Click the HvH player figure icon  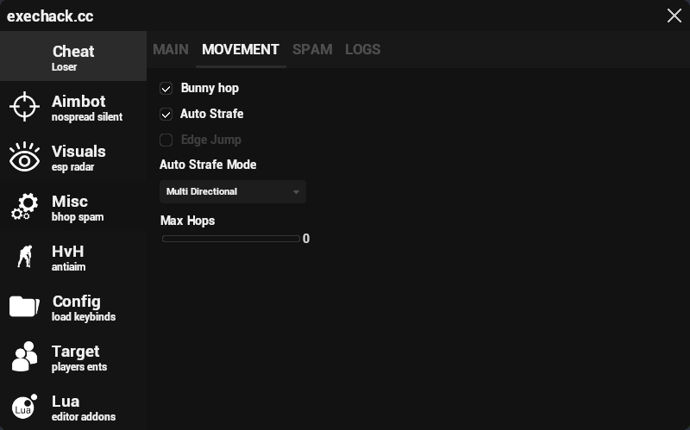click(24, 257)
